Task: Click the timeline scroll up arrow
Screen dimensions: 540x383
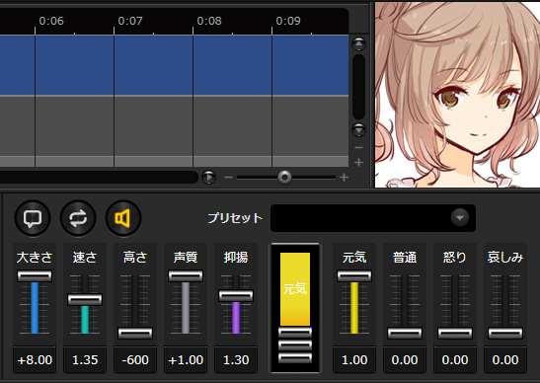Action: [x=358, y=44]
